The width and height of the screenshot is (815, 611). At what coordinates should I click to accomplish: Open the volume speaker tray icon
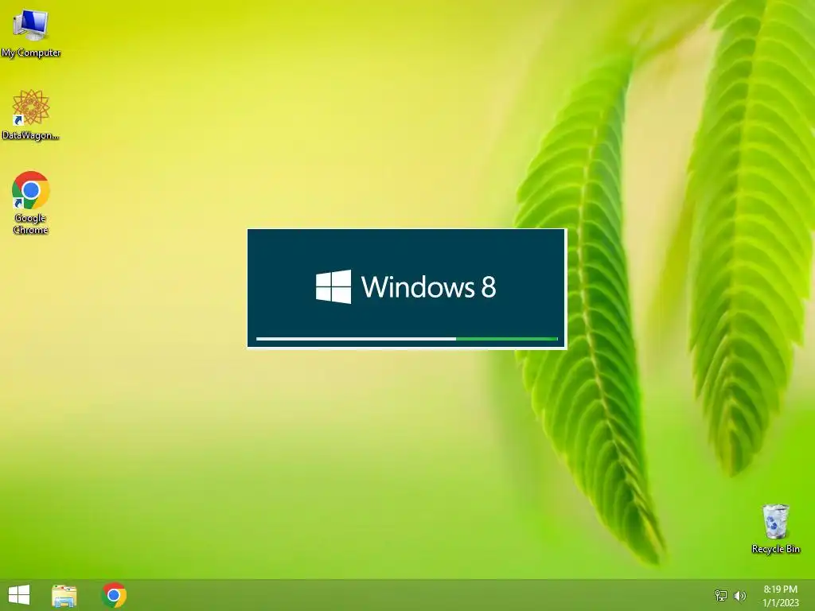pos(739,595)
